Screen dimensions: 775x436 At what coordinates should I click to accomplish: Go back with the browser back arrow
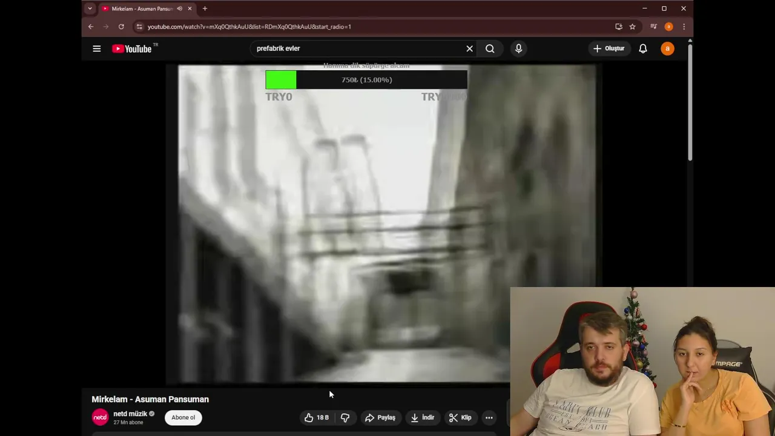click(91, 27)
